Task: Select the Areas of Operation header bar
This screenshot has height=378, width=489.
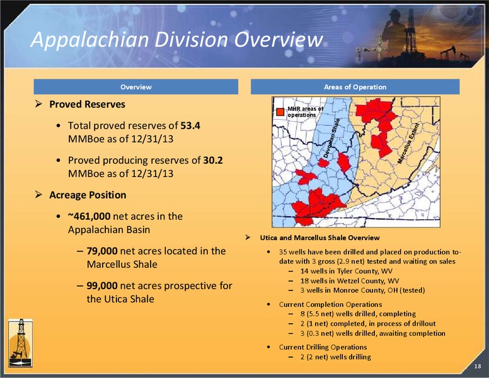Action: (355, 87)
